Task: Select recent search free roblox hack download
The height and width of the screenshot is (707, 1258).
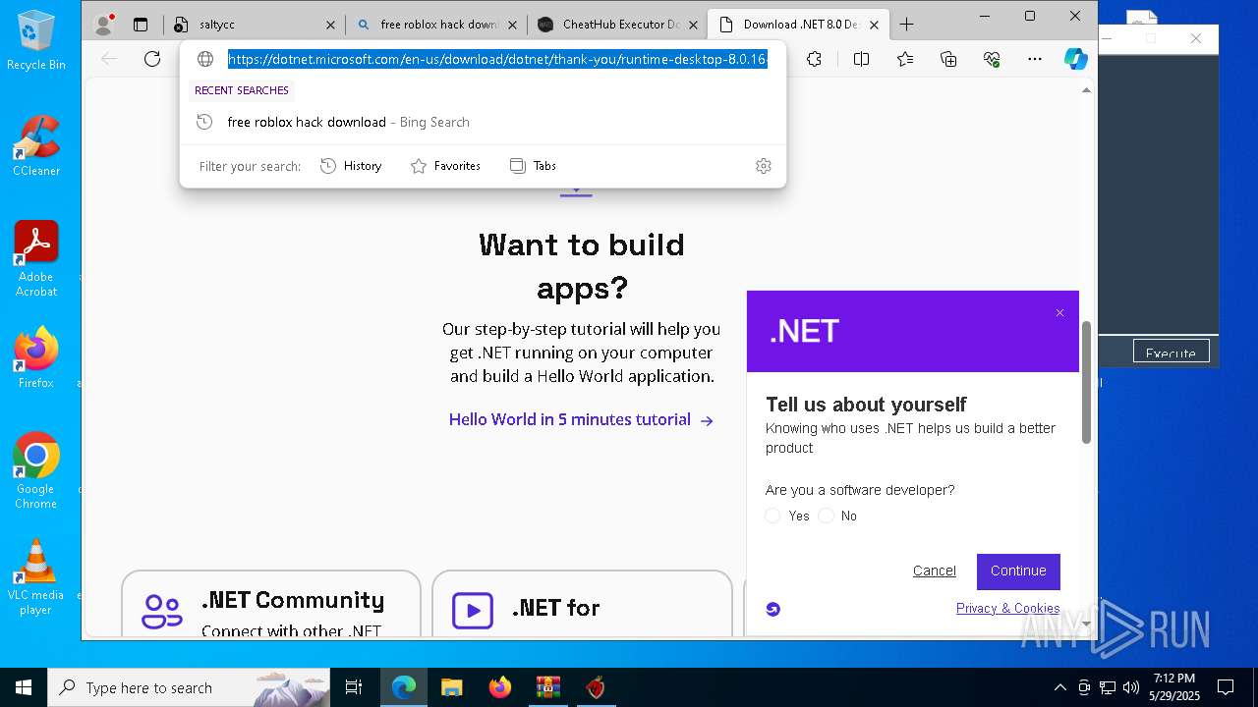Action: point(483,122)
